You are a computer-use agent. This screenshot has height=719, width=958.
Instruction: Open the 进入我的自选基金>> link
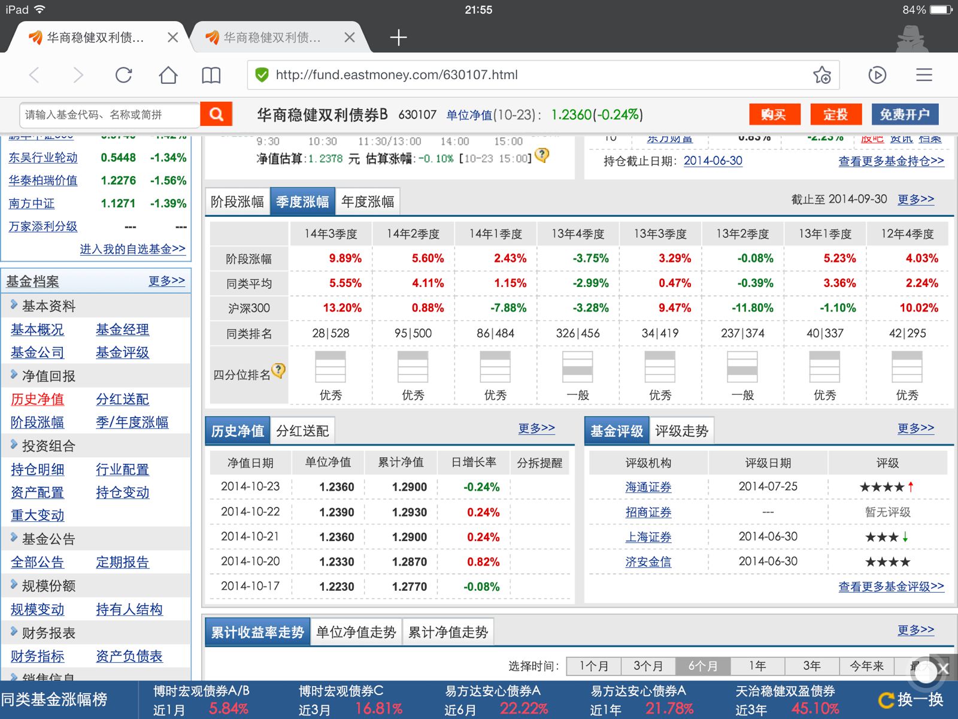132,249
